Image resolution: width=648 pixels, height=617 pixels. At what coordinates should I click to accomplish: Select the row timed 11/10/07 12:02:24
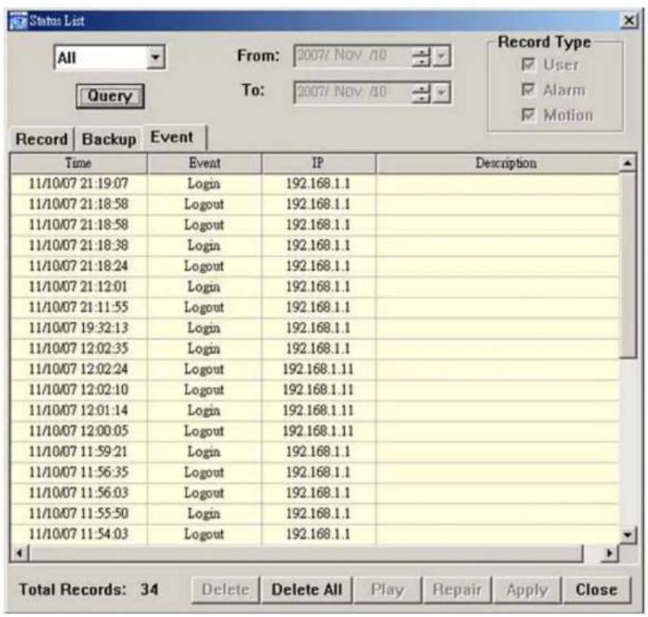click(315, 369)
